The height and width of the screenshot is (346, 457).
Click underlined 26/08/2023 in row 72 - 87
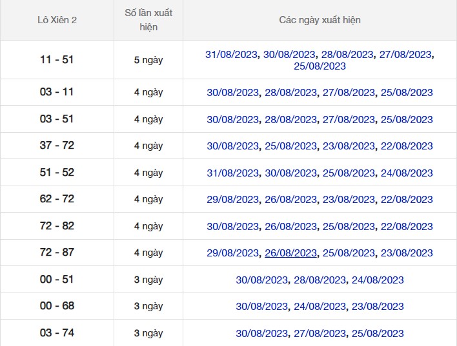[290, 253]
